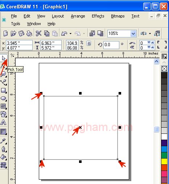Screen dimensions: 169x184
Task: Select the Pick Tool arrow icon
Action: 4,59
